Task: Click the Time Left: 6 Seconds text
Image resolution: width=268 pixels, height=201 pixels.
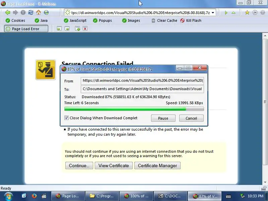Action: coord(81,103)
